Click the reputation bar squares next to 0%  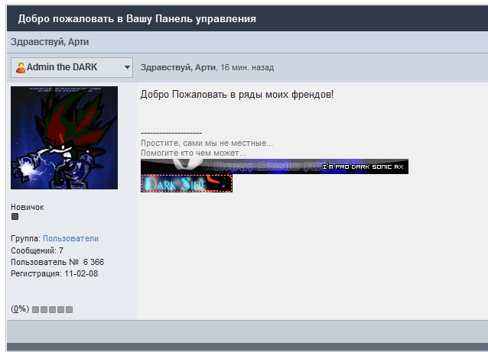[52, 309]
